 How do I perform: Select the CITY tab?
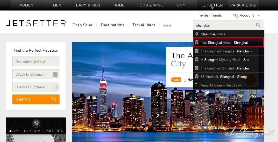pyautogui.click(x=181, y=5)
